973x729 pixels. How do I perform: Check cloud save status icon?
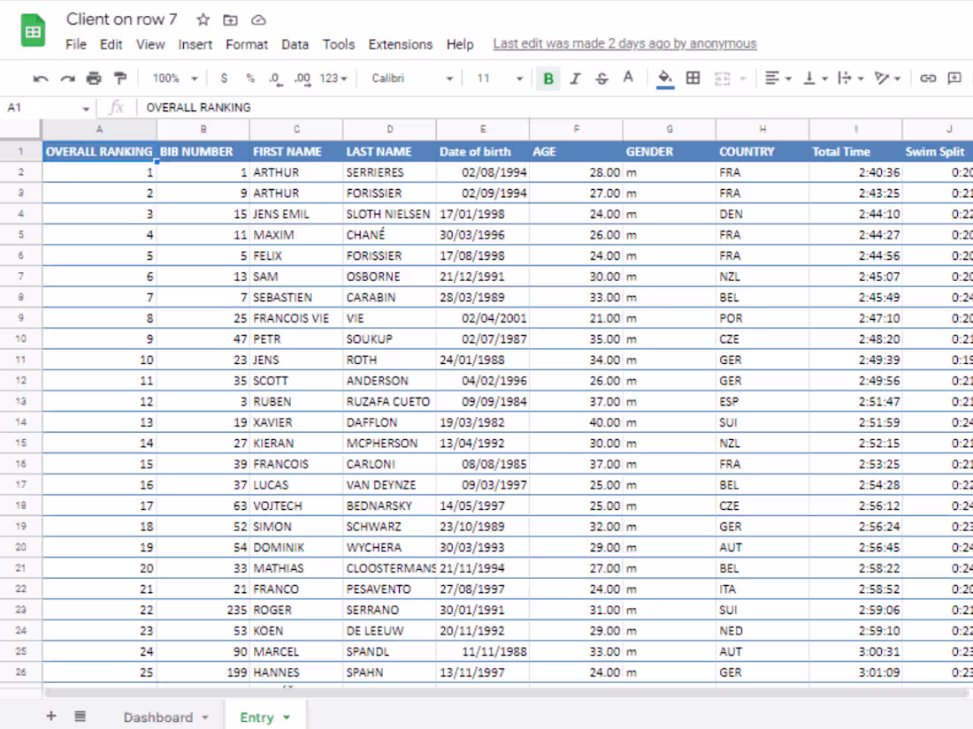(x=258, y=19)
